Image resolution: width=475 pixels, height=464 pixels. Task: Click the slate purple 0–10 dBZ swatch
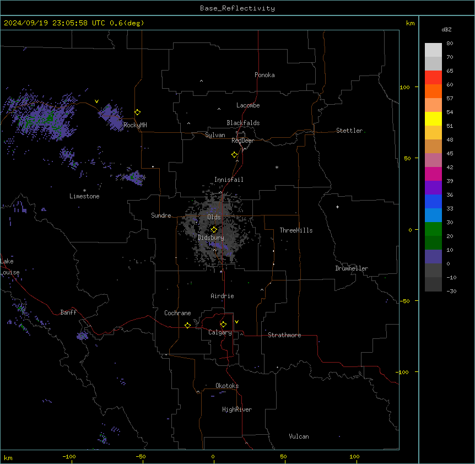[433, 257]
